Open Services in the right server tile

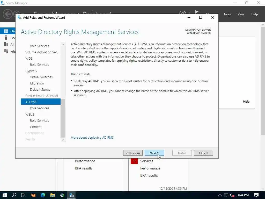pos(146,161)
